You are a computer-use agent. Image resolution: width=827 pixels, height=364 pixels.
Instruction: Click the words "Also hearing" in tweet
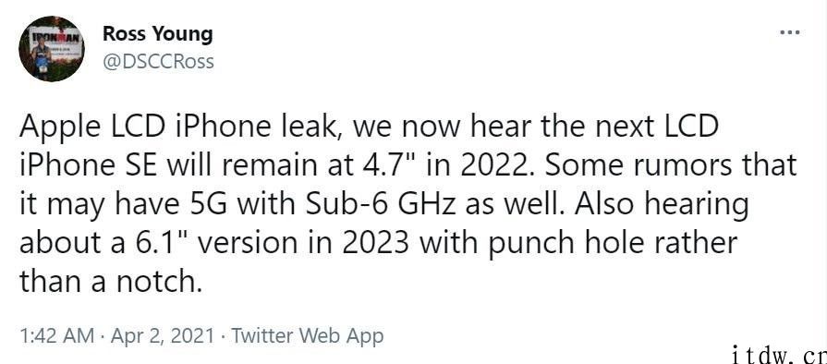[x=662, y=206]
